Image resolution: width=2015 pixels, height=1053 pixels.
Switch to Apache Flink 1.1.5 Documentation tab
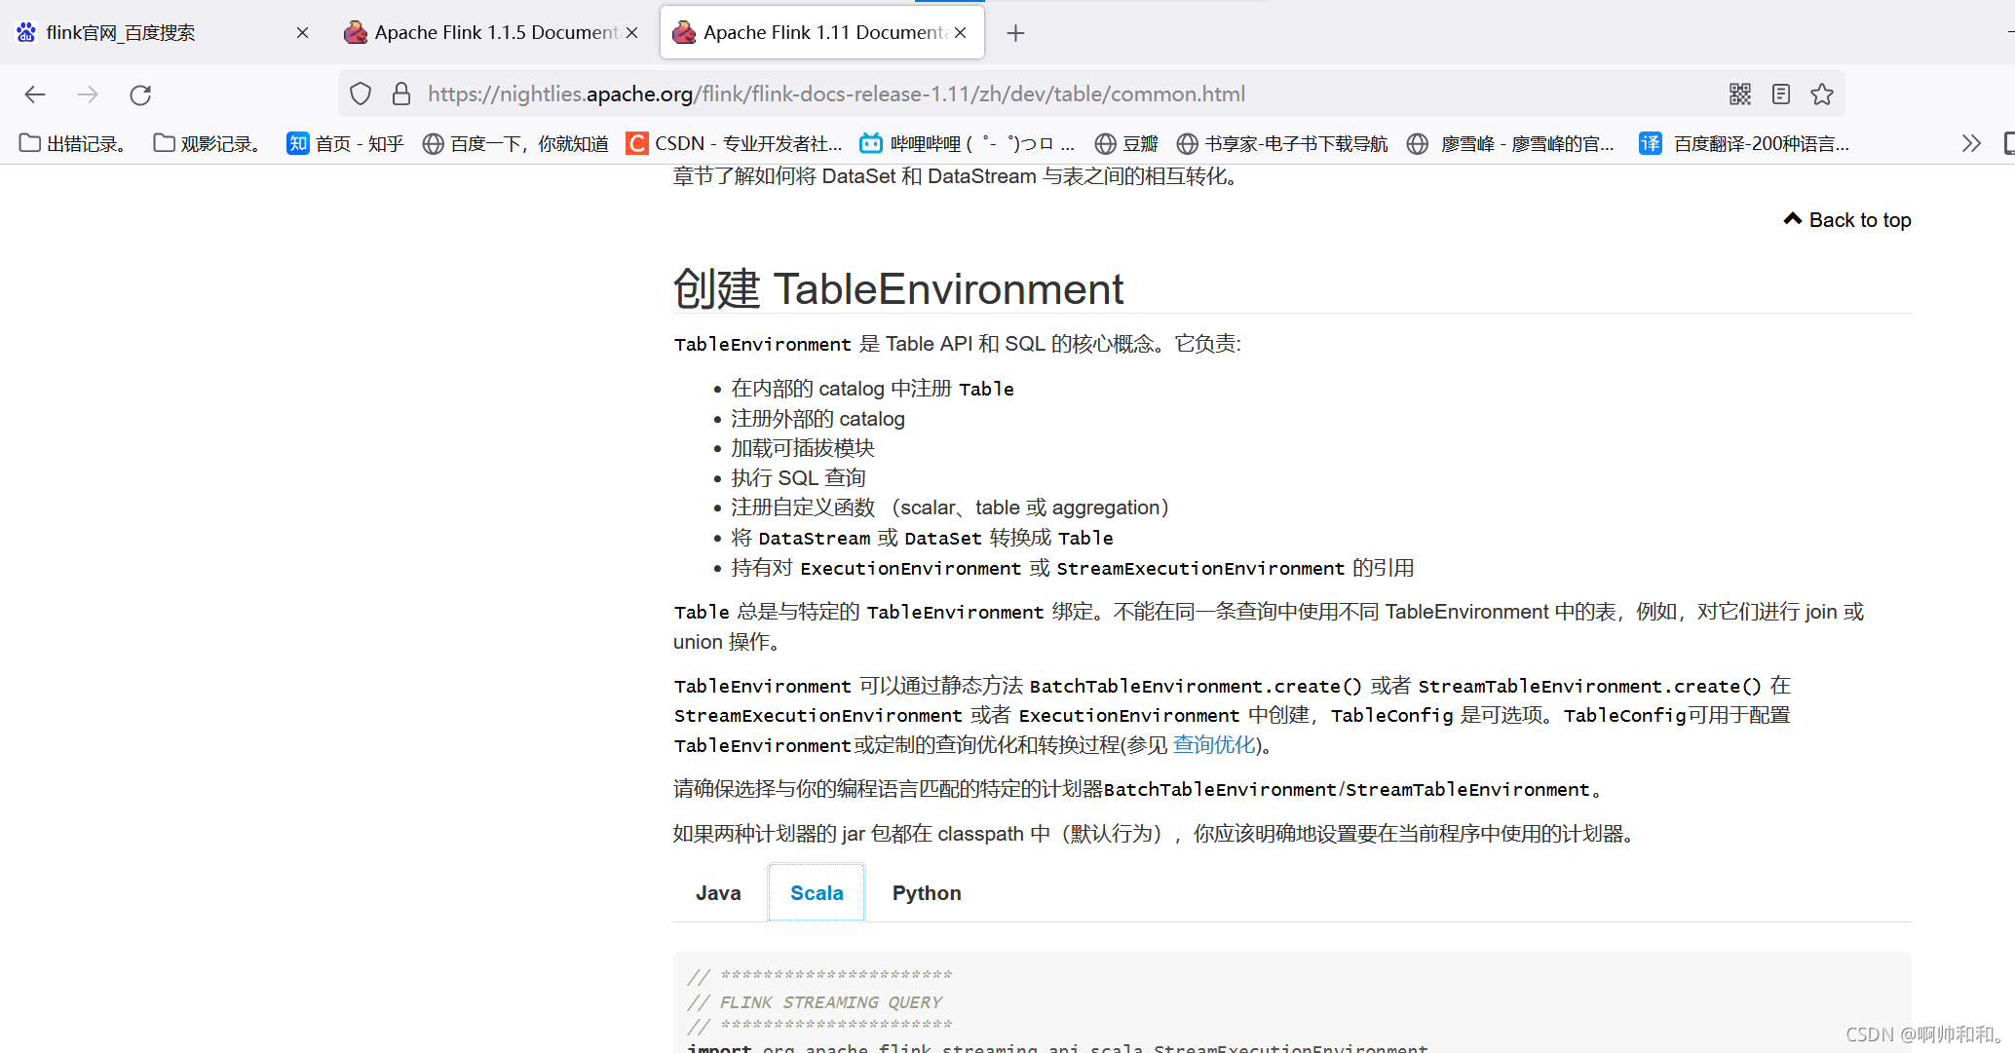click(x=487, y=33)
